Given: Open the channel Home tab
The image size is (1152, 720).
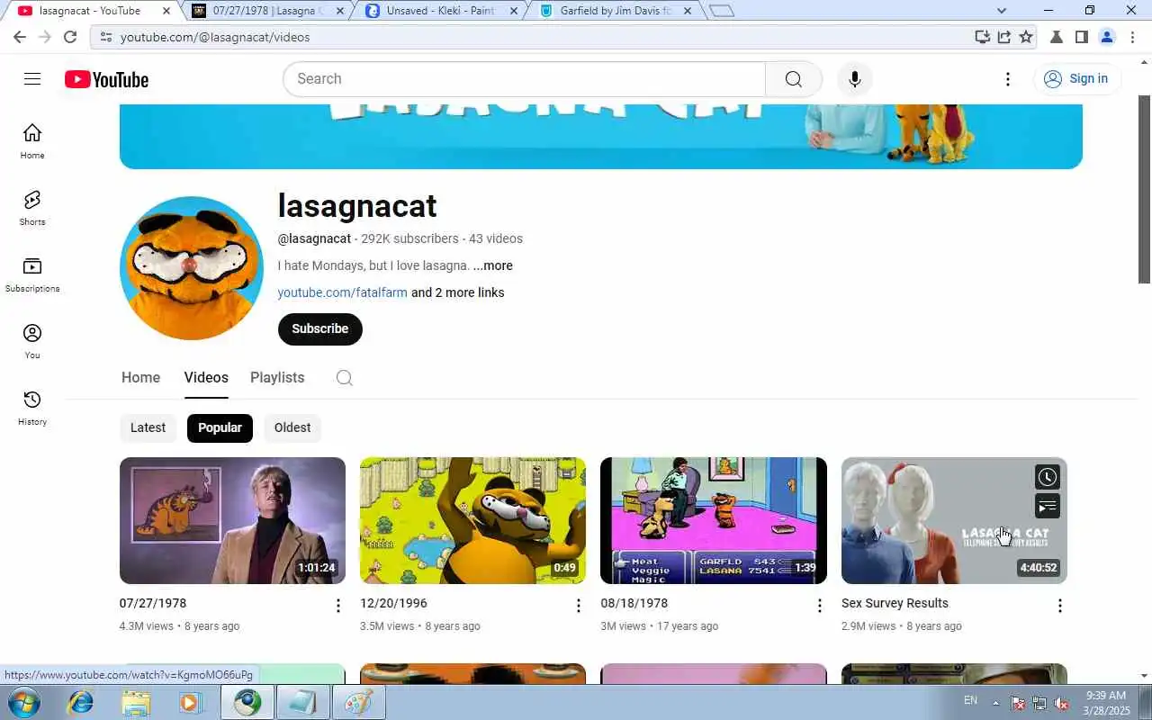Looking at the screenshot, I should [140, 378].
